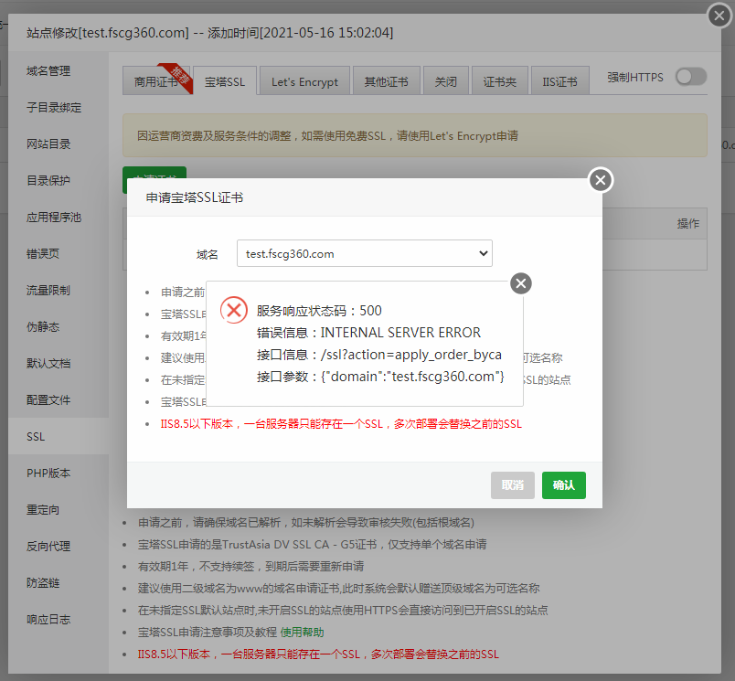
Task: Select the 宝塔SSL tab
Action: point(225,81)
